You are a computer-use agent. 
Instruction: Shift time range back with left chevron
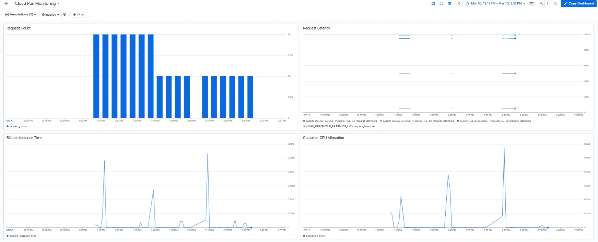click(459, 3)
